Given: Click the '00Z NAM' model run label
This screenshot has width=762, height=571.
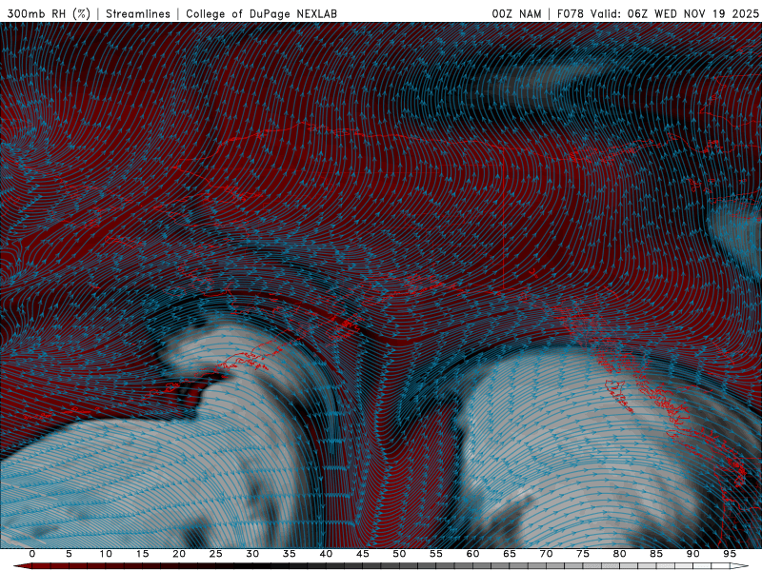Looking at the screenshot, I should coord(516,13).
